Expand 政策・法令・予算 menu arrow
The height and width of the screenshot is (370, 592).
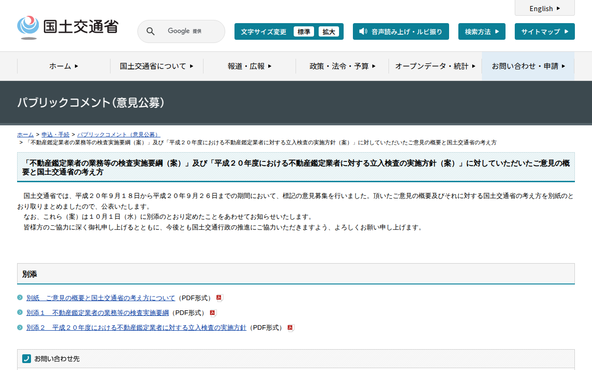(374, 66)
